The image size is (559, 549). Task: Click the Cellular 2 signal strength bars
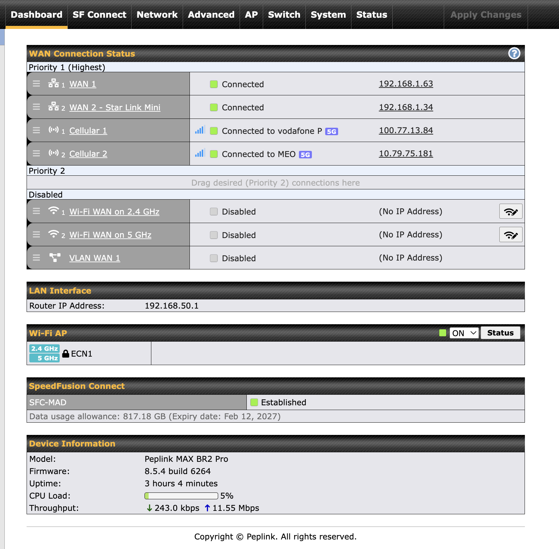199,153
